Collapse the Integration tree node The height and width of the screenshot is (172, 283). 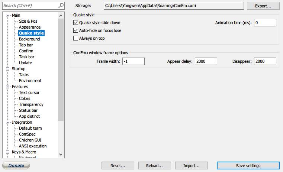coord(9,122)
